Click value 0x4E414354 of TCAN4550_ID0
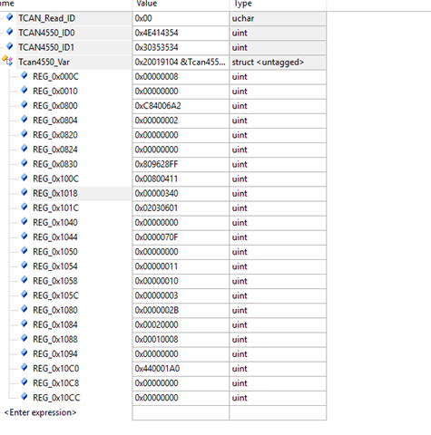 tap(156, 33)
